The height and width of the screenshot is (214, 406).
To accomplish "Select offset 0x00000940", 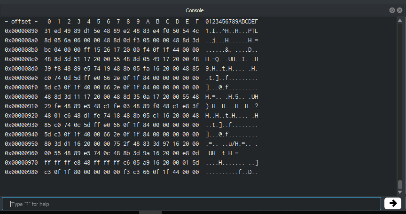I will click(x=21, y=135).
